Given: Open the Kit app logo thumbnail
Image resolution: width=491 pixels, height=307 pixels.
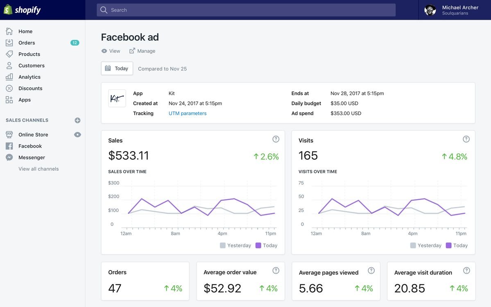Looking at the screenshot, I should 117,98.
